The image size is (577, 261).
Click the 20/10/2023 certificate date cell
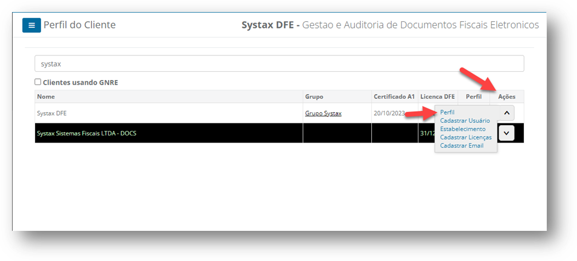(x=394, y=114)
